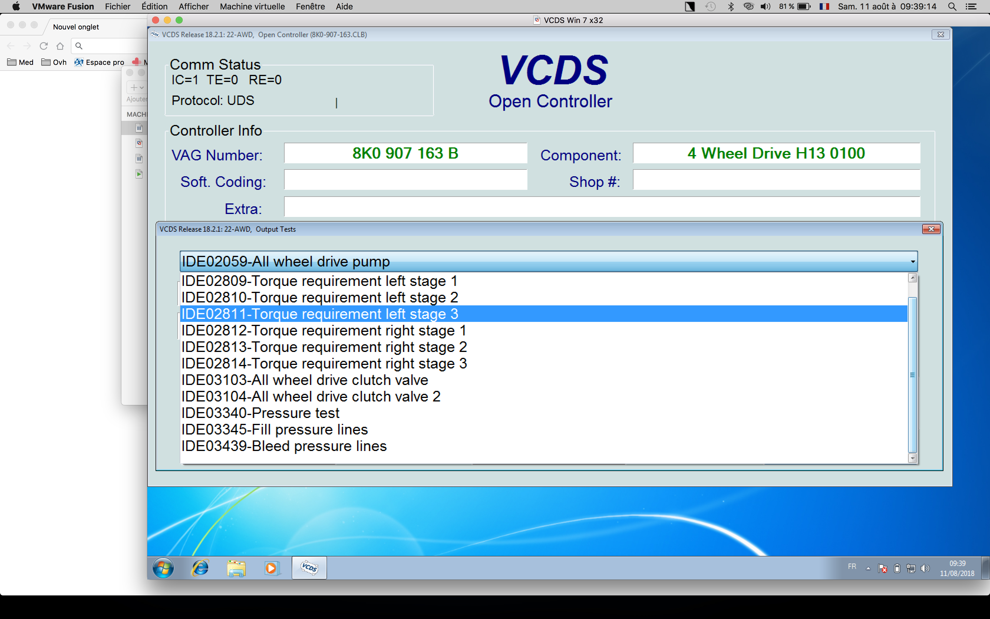The image size is (990, 619).
Task: Open the Aide menu
Action: pos(344,6)
